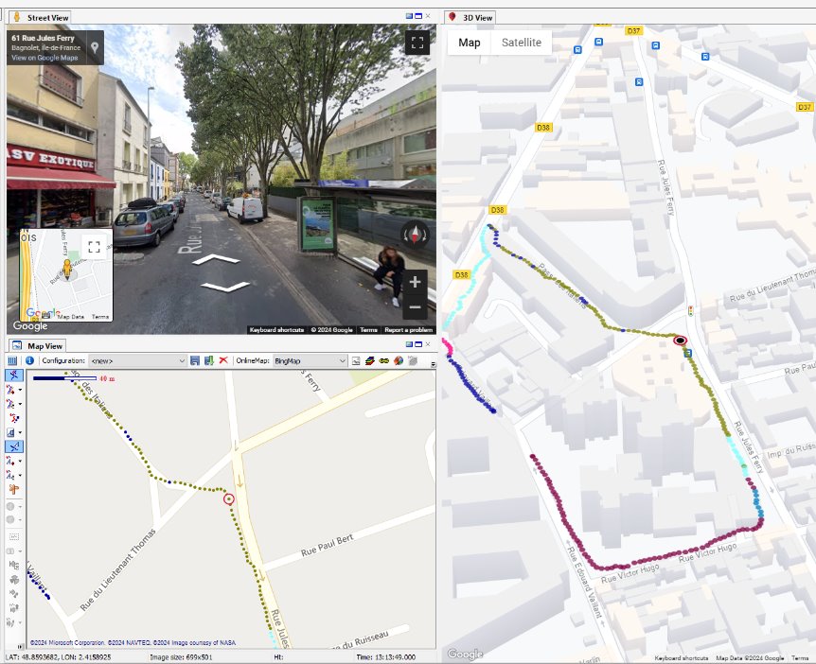Click the LAT/LON status bar readout
Image resolution: width=816 pixels, height=664 pixels.
59,657
